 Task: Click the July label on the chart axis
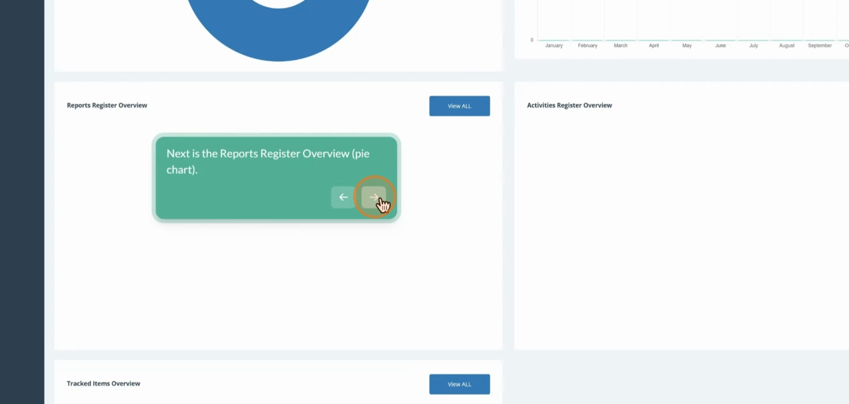pos(754,45)
